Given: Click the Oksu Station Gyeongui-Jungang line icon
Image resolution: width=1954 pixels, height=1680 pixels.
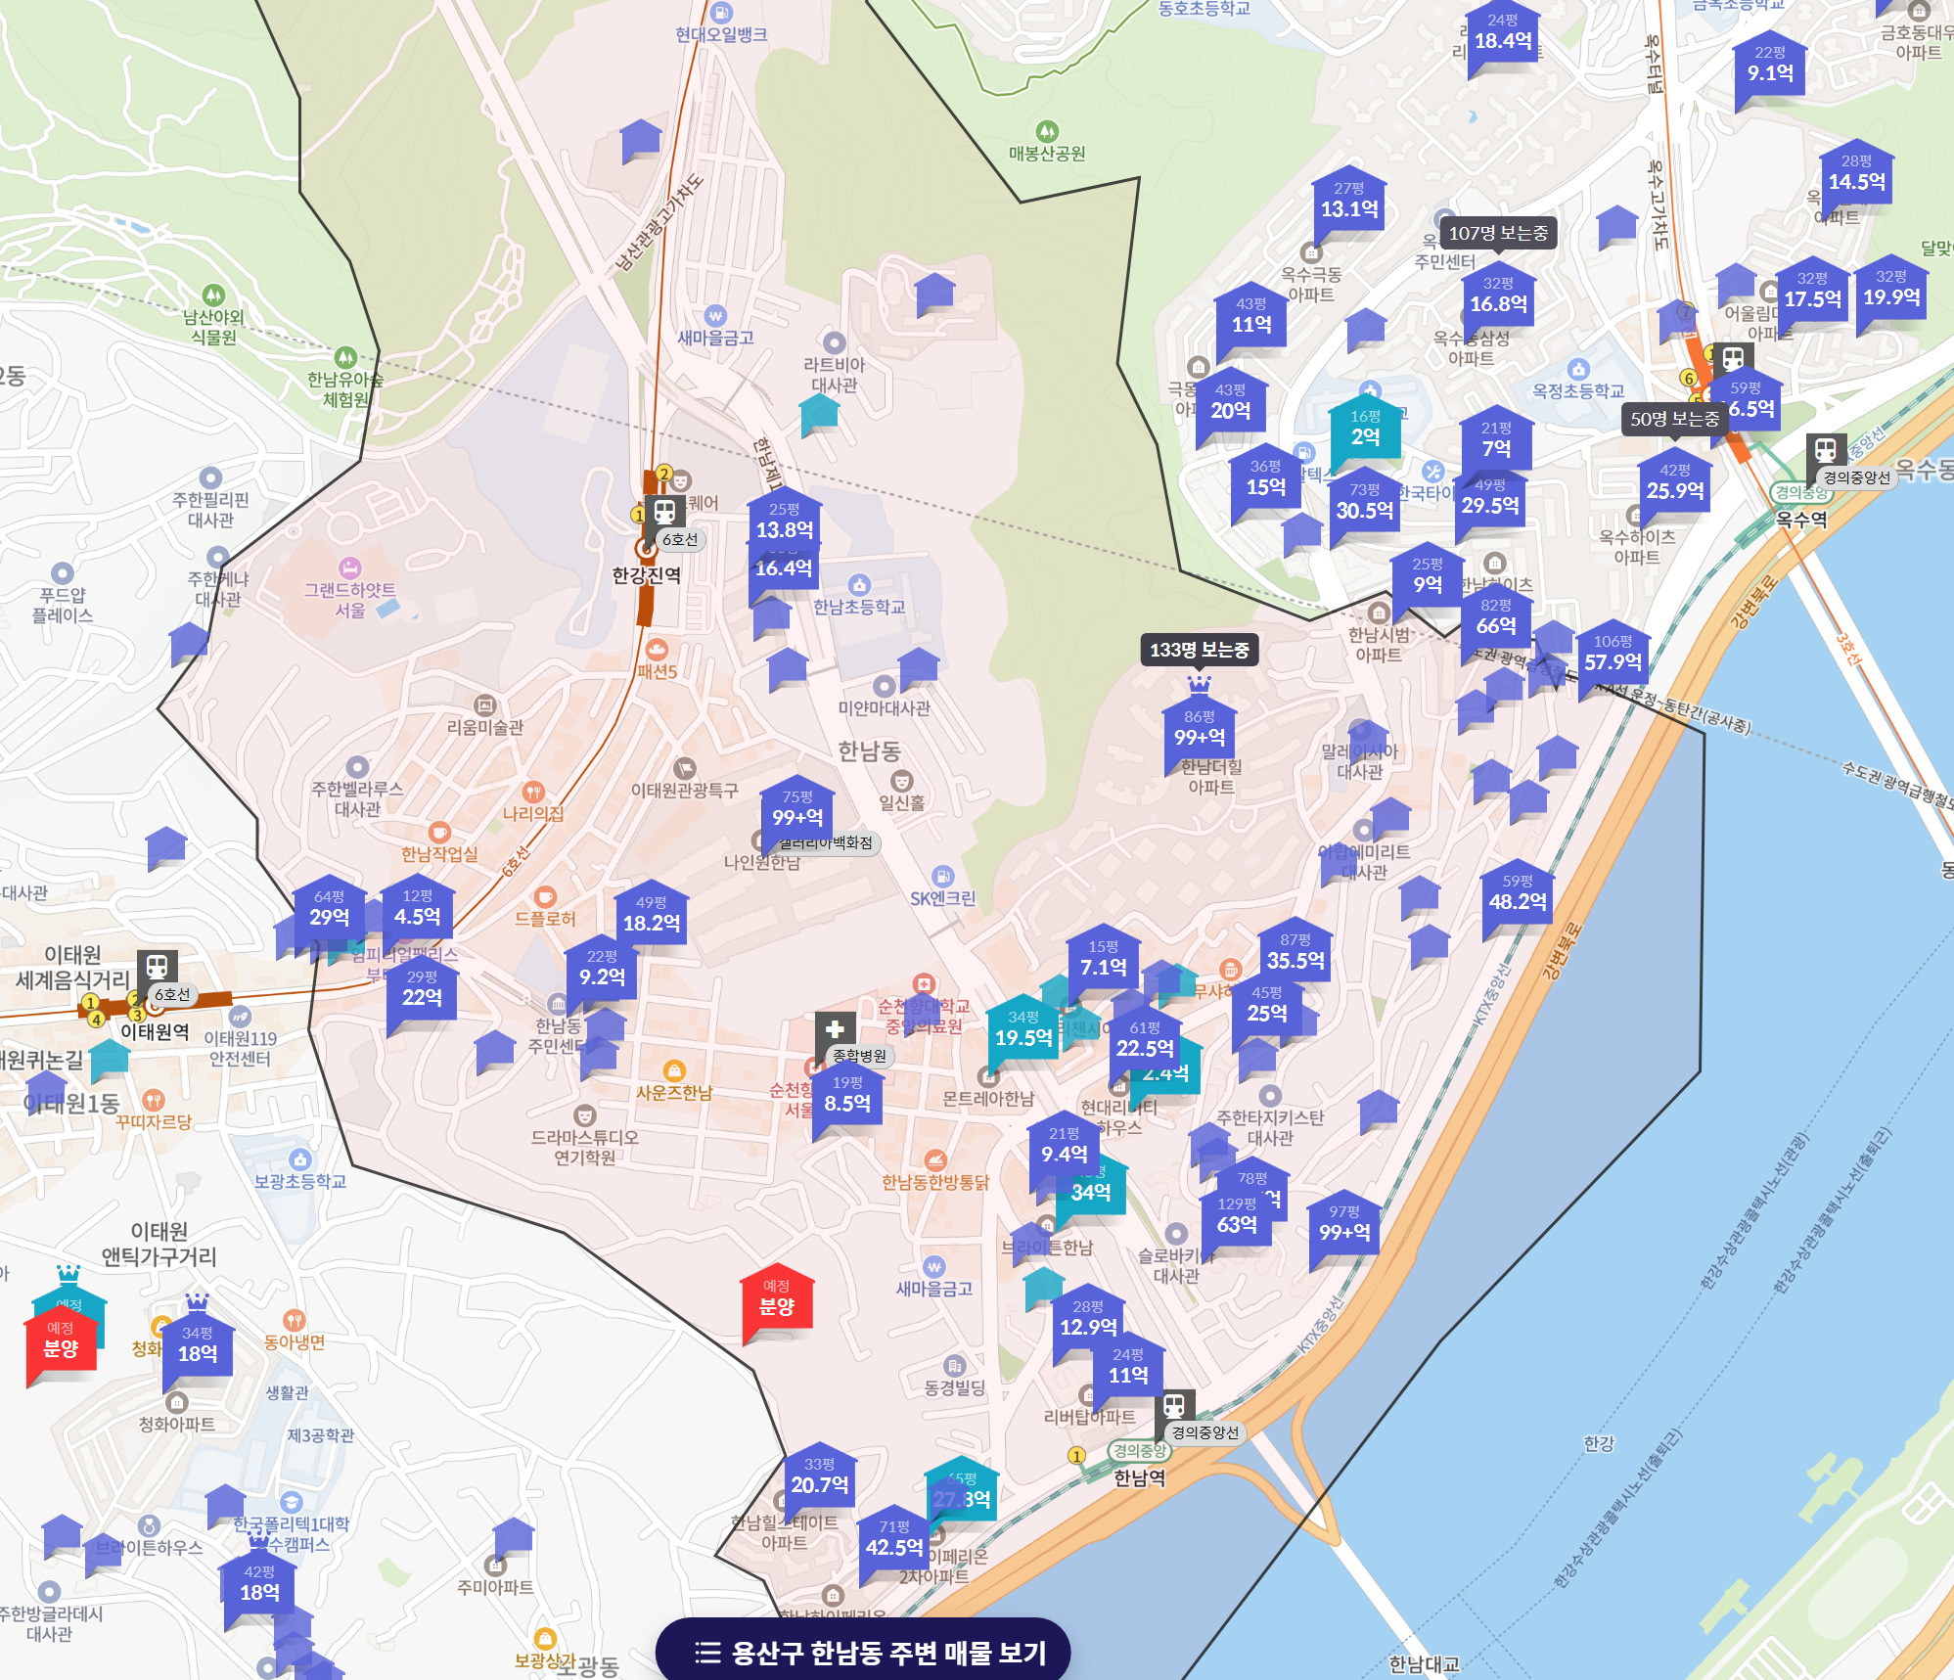Looking at the screenshot, I should click(x=1825, y=450).
